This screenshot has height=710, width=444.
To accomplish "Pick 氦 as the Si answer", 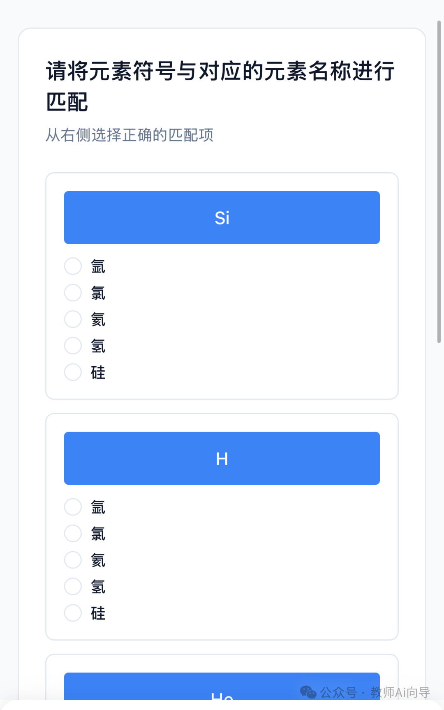I will click(73, 319).
